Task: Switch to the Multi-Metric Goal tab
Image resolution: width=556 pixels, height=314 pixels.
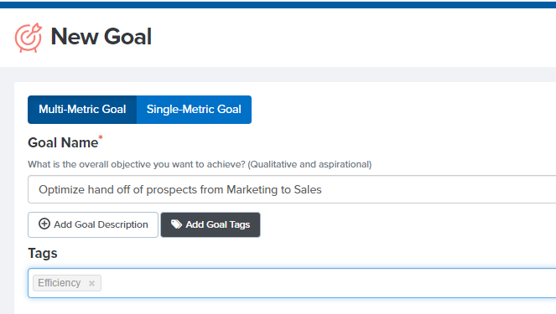Action: click(x=82, y=110)
